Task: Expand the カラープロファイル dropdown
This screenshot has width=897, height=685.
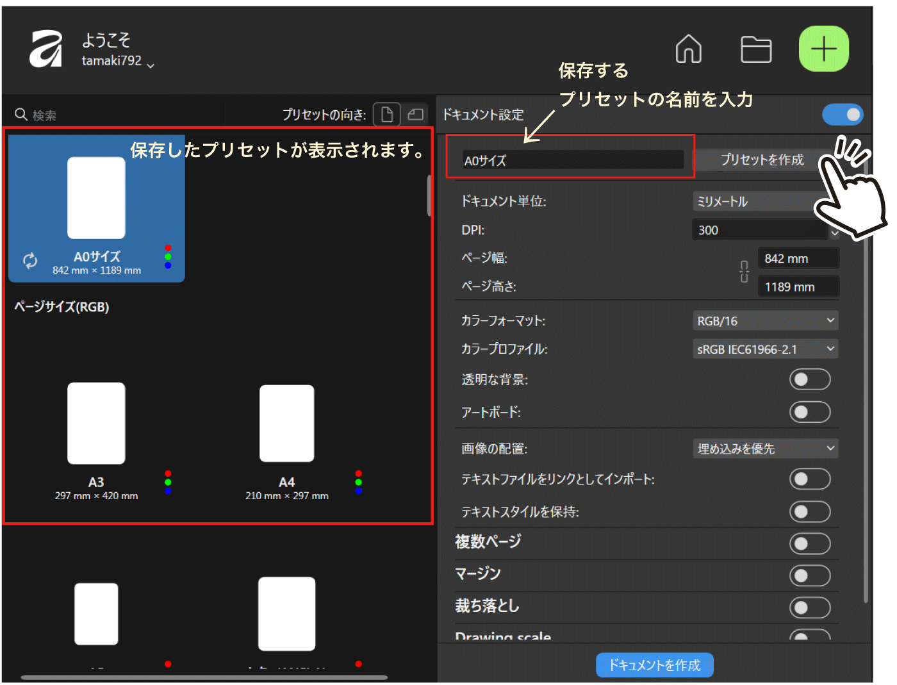Action: (765, 349)
